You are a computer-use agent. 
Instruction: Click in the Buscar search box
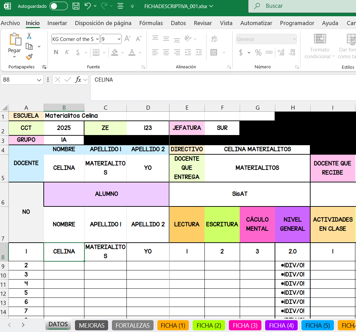coord(302,6)
